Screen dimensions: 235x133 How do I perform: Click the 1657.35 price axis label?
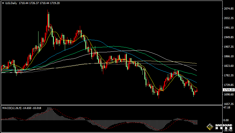coord(229,104)
